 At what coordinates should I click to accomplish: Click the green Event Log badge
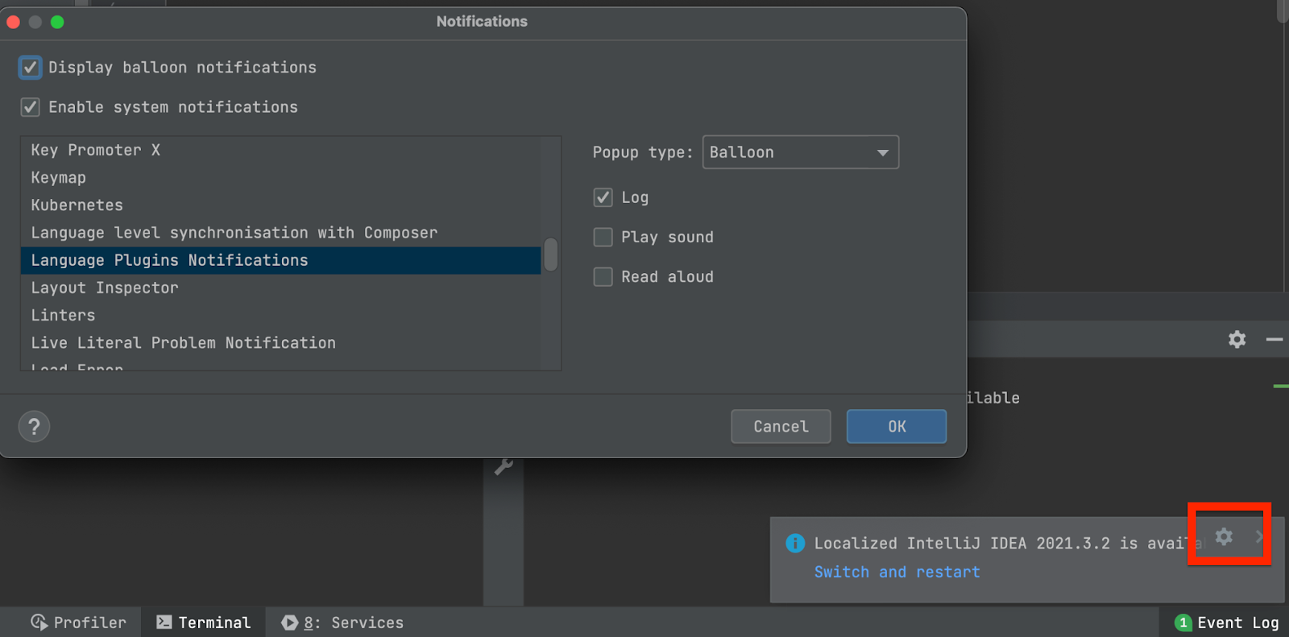pyautogui.click(x=1183, y=623)
